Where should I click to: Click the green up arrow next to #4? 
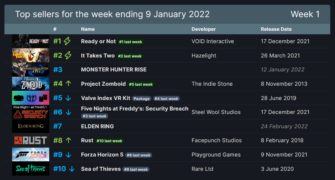coord(68,83)
